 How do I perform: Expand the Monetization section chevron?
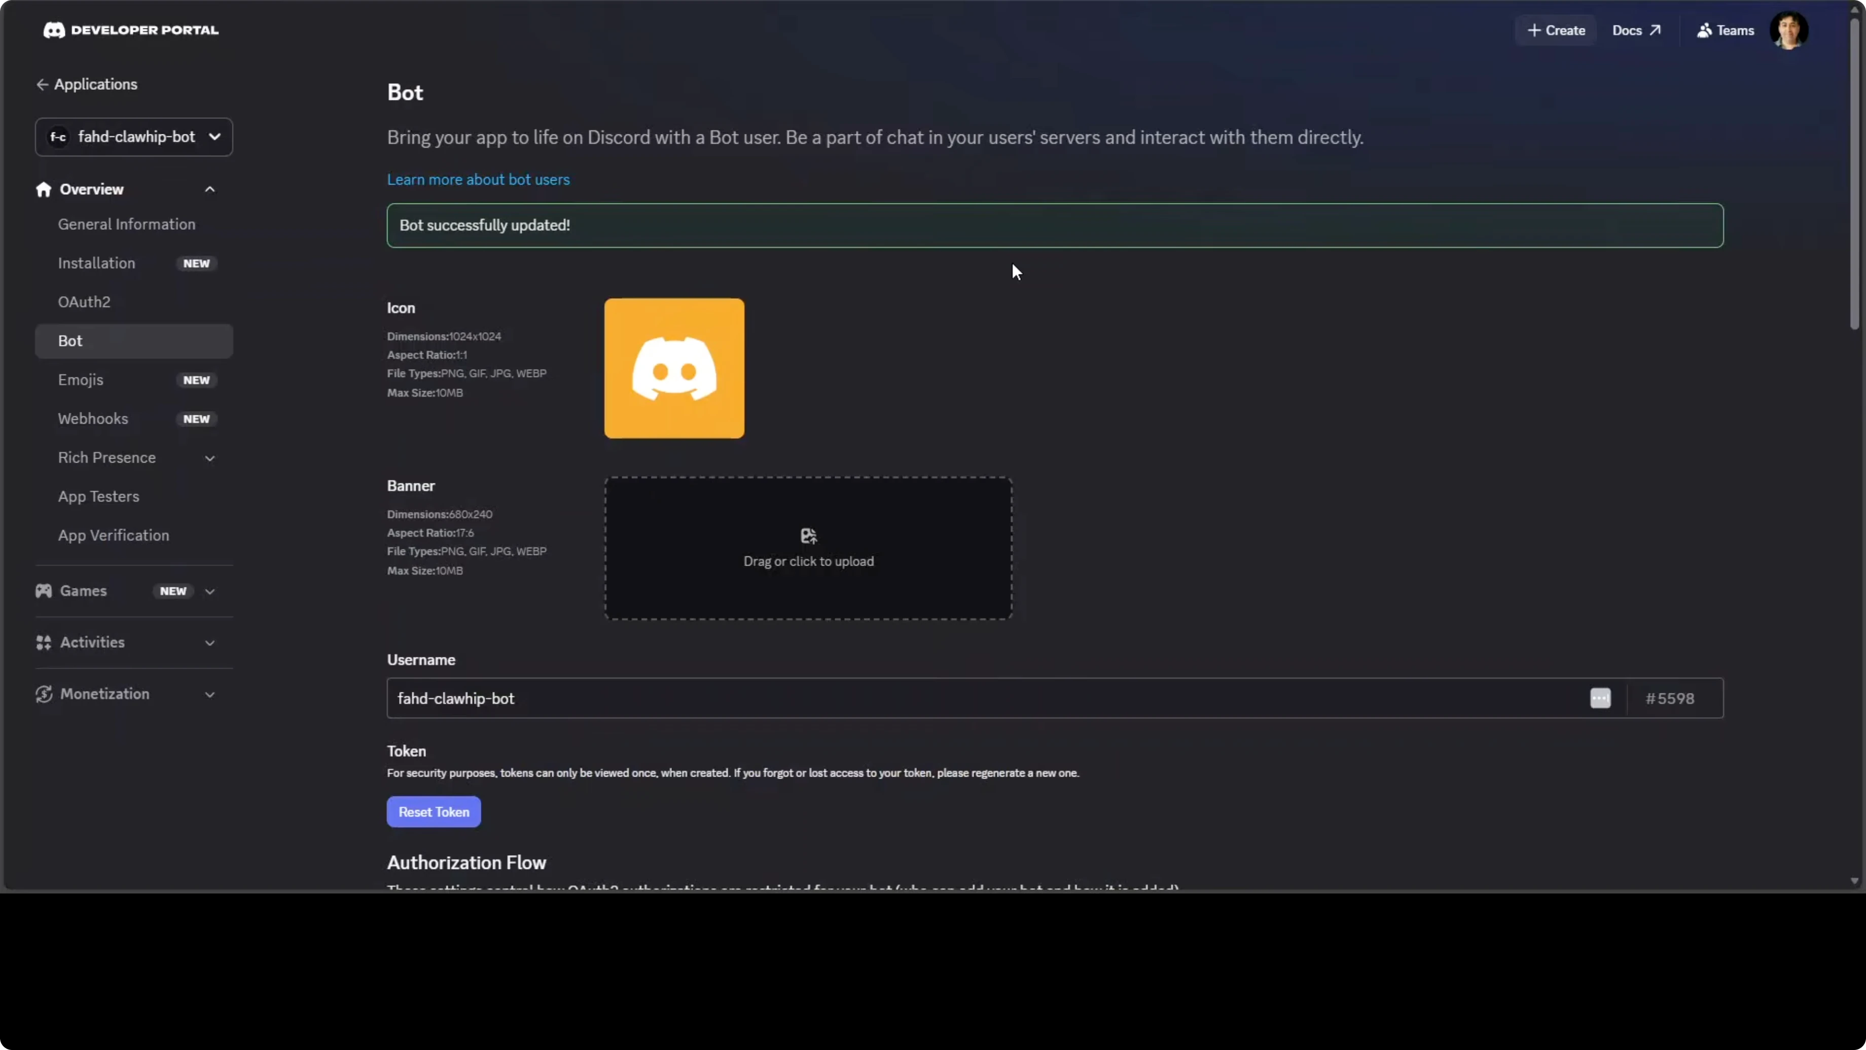coord(210,694)
